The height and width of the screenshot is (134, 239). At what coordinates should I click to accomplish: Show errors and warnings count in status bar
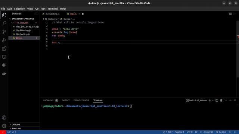[x=12, y=132]
